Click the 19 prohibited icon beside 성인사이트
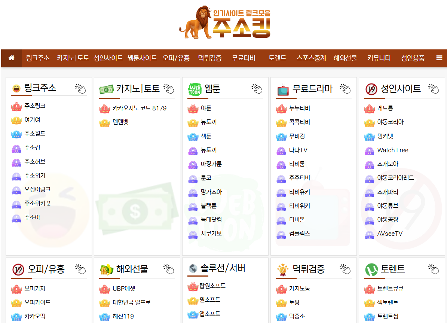 (371, 89)
